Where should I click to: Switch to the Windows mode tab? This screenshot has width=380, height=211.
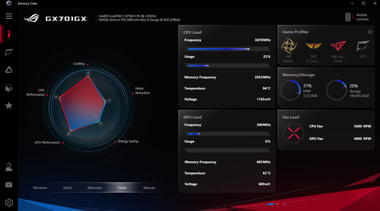tap(40, 187)
